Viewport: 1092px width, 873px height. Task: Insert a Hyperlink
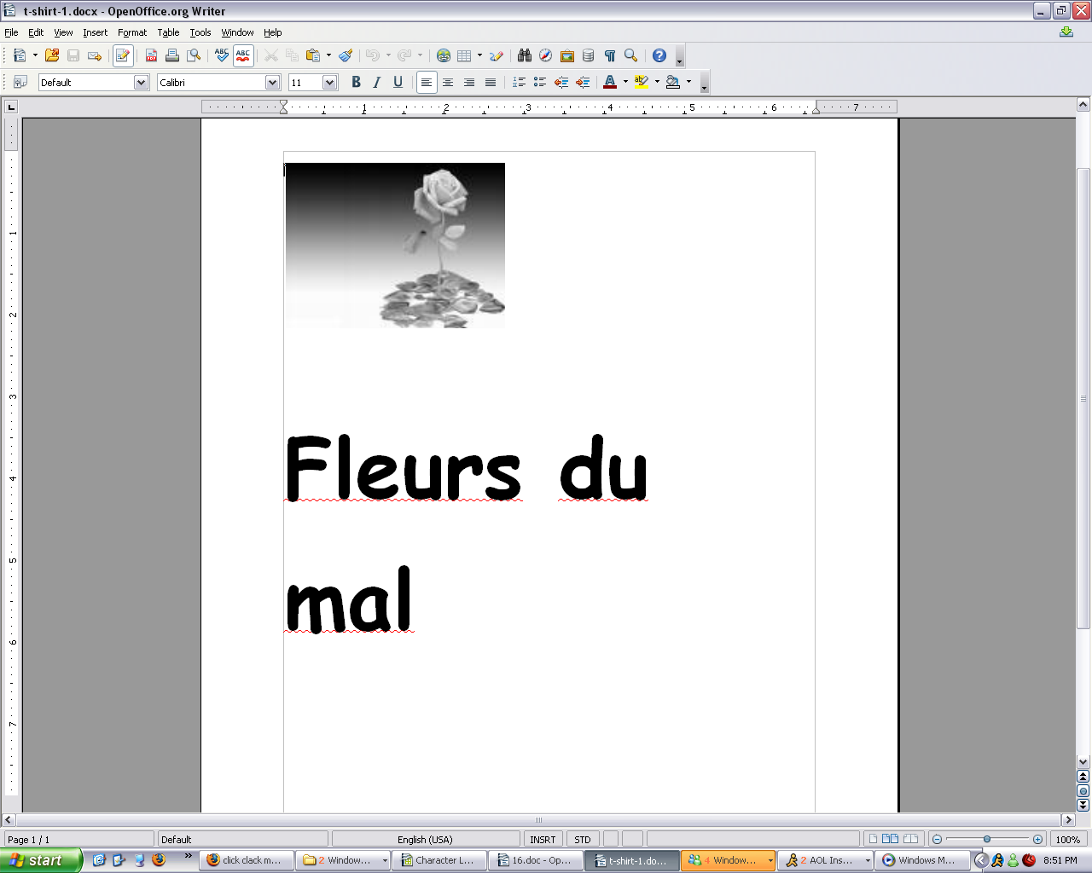pyautogui.click(x=444, y=55)
